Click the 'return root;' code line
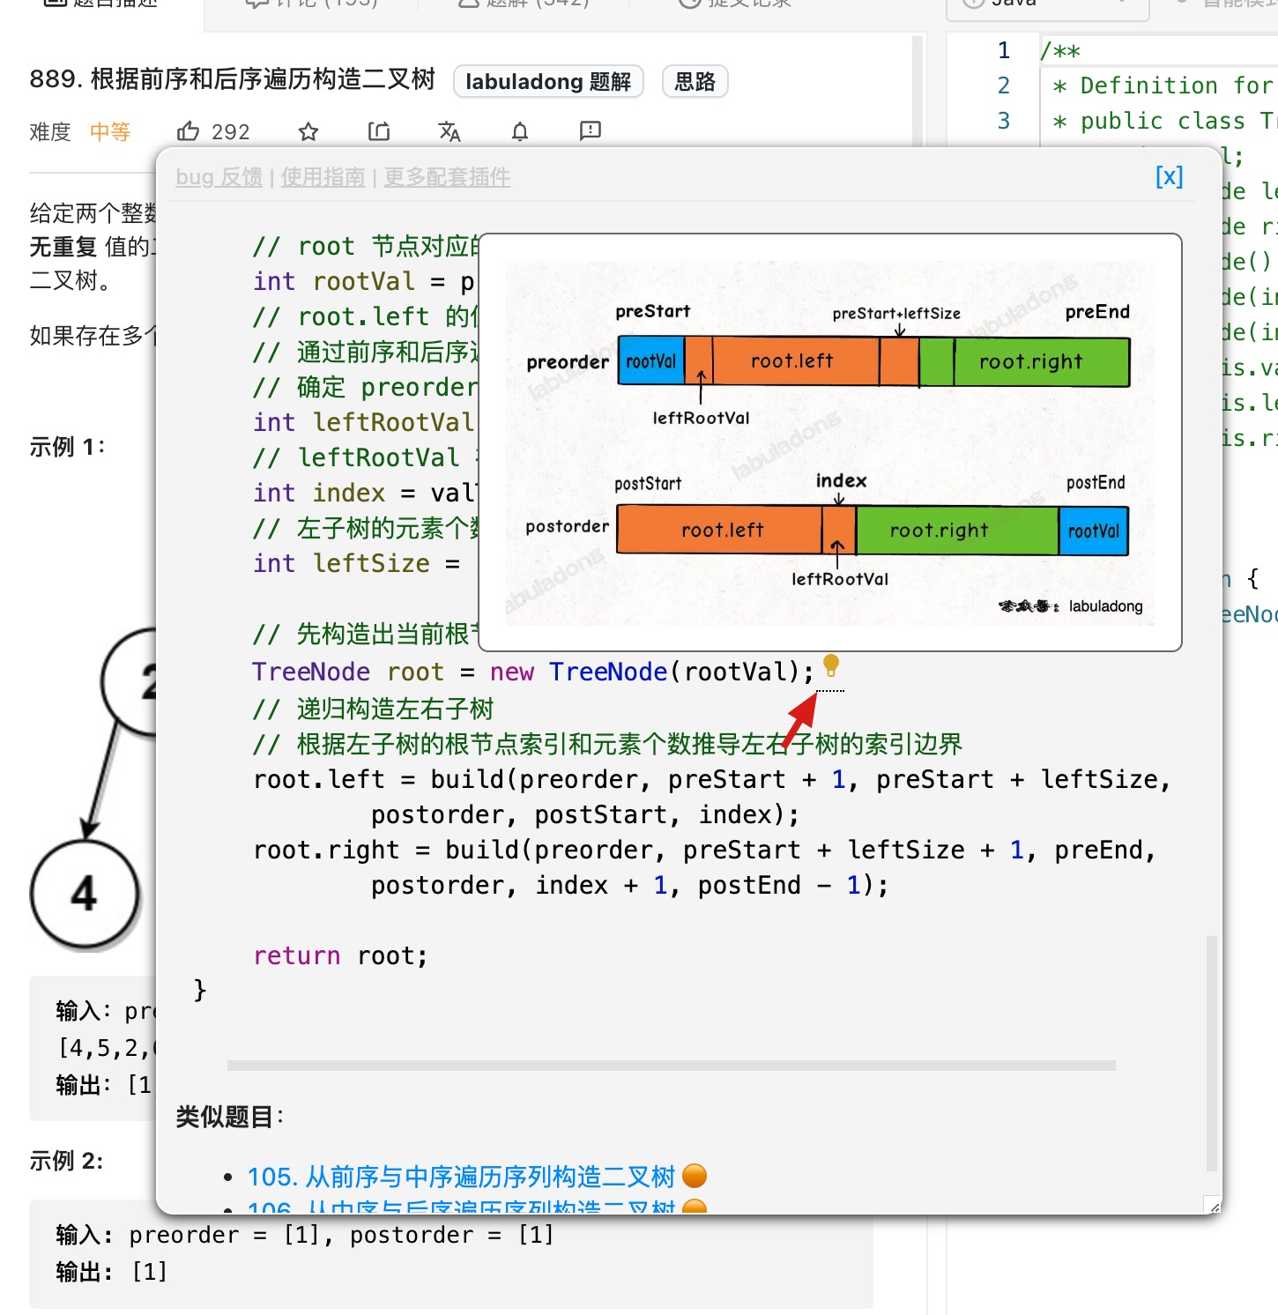This screenshot has height=1315, width=1278. (x=340, y=955)
